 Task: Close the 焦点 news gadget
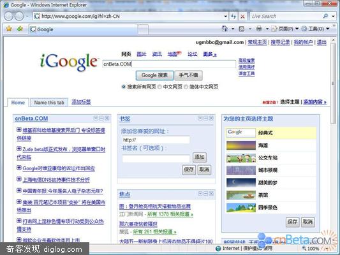[211, 193]
